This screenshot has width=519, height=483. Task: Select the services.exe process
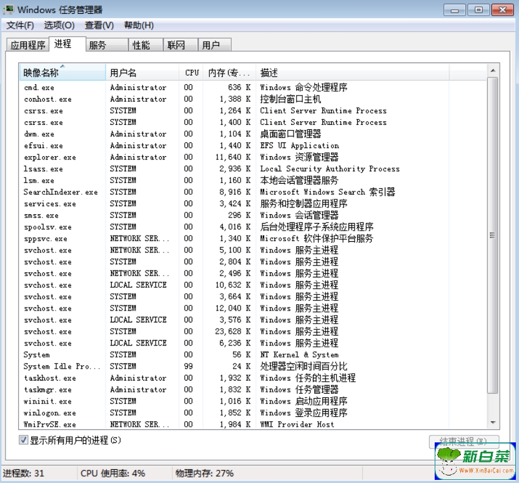pyautogui.click(x=253, y=204)
